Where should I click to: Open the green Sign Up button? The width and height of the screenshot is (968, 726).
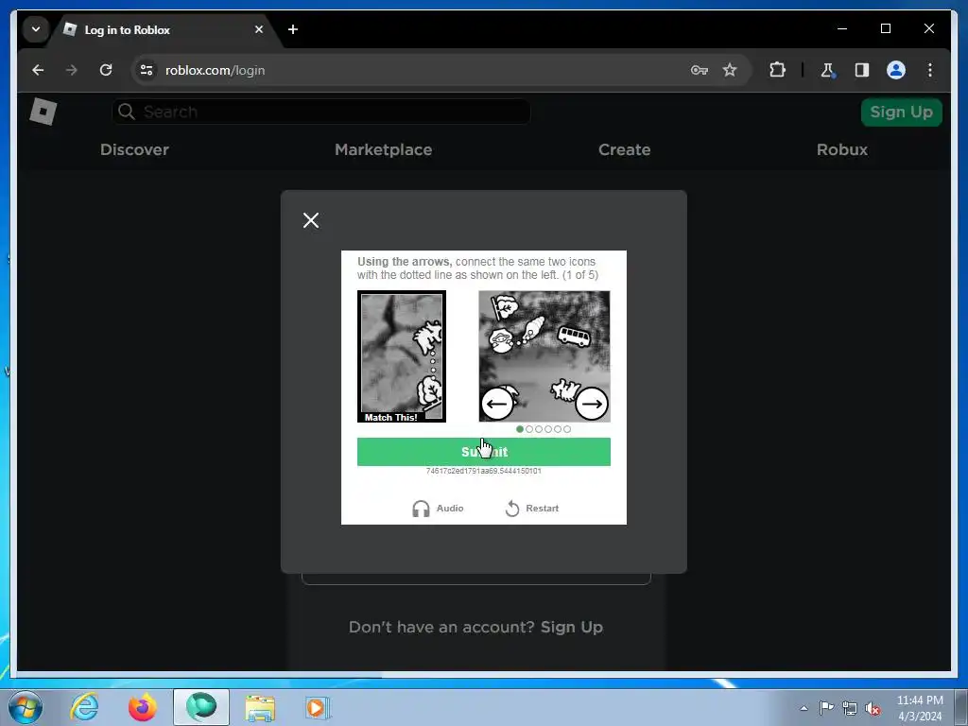[x=901, y=112]
